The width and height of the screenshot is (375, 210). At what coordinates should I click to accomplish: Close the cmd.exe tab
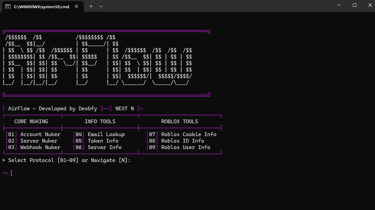76,6
